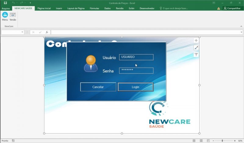Click the macro recording icon in status bar

click(x=13, y=141)
